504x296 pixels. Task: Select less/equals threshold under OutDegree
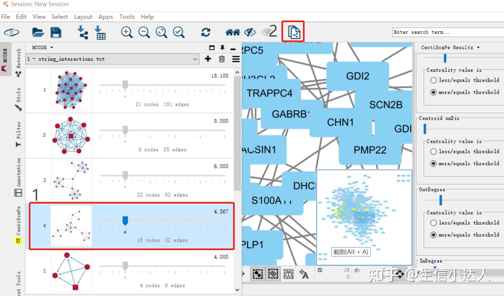click(433, 223)
